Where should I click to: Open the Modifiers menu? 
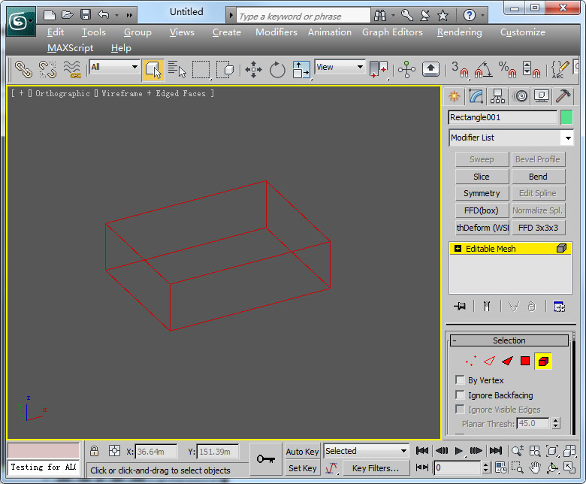tap(276, 32)
